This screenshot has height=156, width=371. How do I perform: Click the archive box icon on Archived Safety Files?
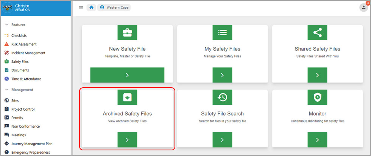pos(127,97)
